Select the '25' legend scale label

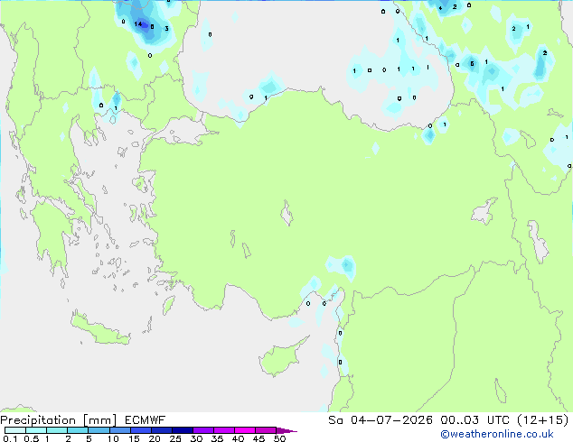tap(175, 438)
